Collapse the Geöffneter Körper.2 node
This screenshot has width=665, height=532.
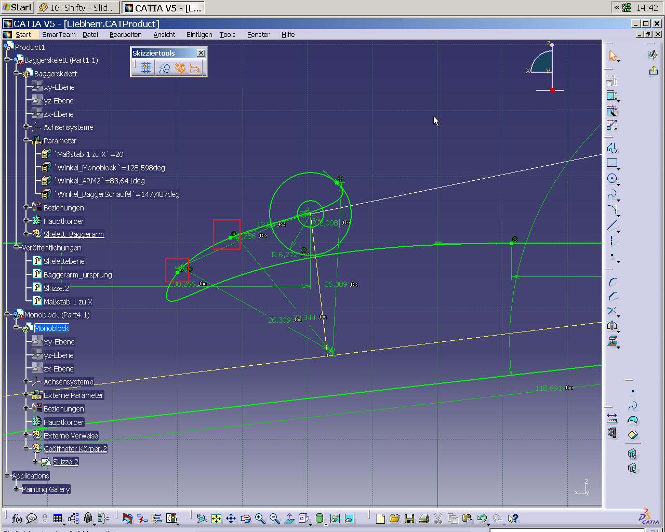(x=26, y=448)
